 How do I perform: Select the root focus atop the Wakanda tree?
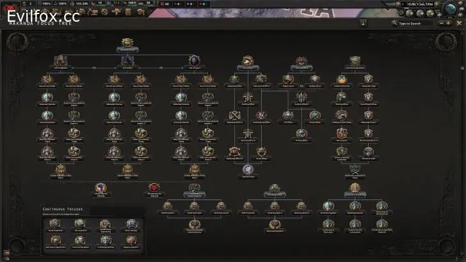[127, 45]
